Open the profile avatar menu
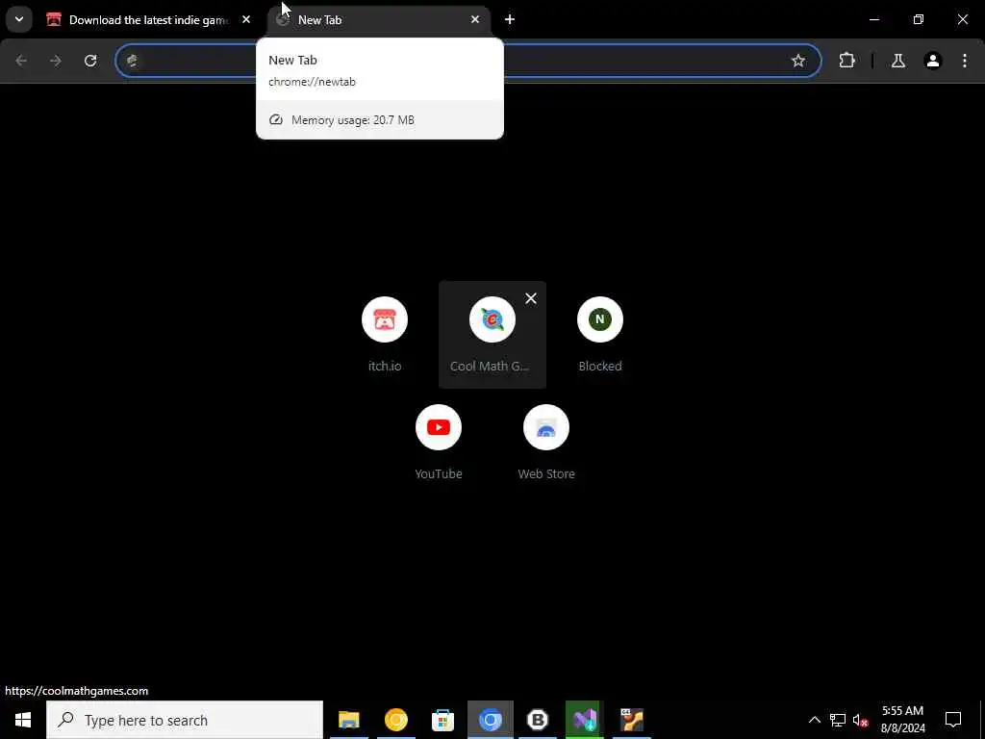 coord(933,61)
